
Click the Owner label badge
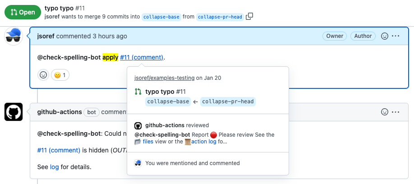click(335, 36)
